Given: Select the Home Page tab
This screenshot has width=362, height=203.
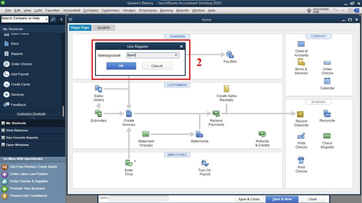Looking at the screenshot, I should pyautogui.click(x=80, y=27).
